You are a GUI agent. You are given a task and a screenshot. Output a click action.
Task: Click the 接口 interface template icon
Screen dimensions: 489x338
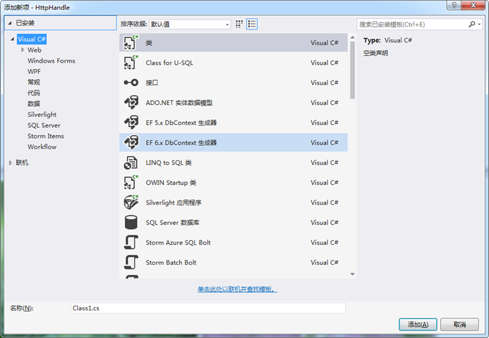pyautogui.click(x=131, y=83)
